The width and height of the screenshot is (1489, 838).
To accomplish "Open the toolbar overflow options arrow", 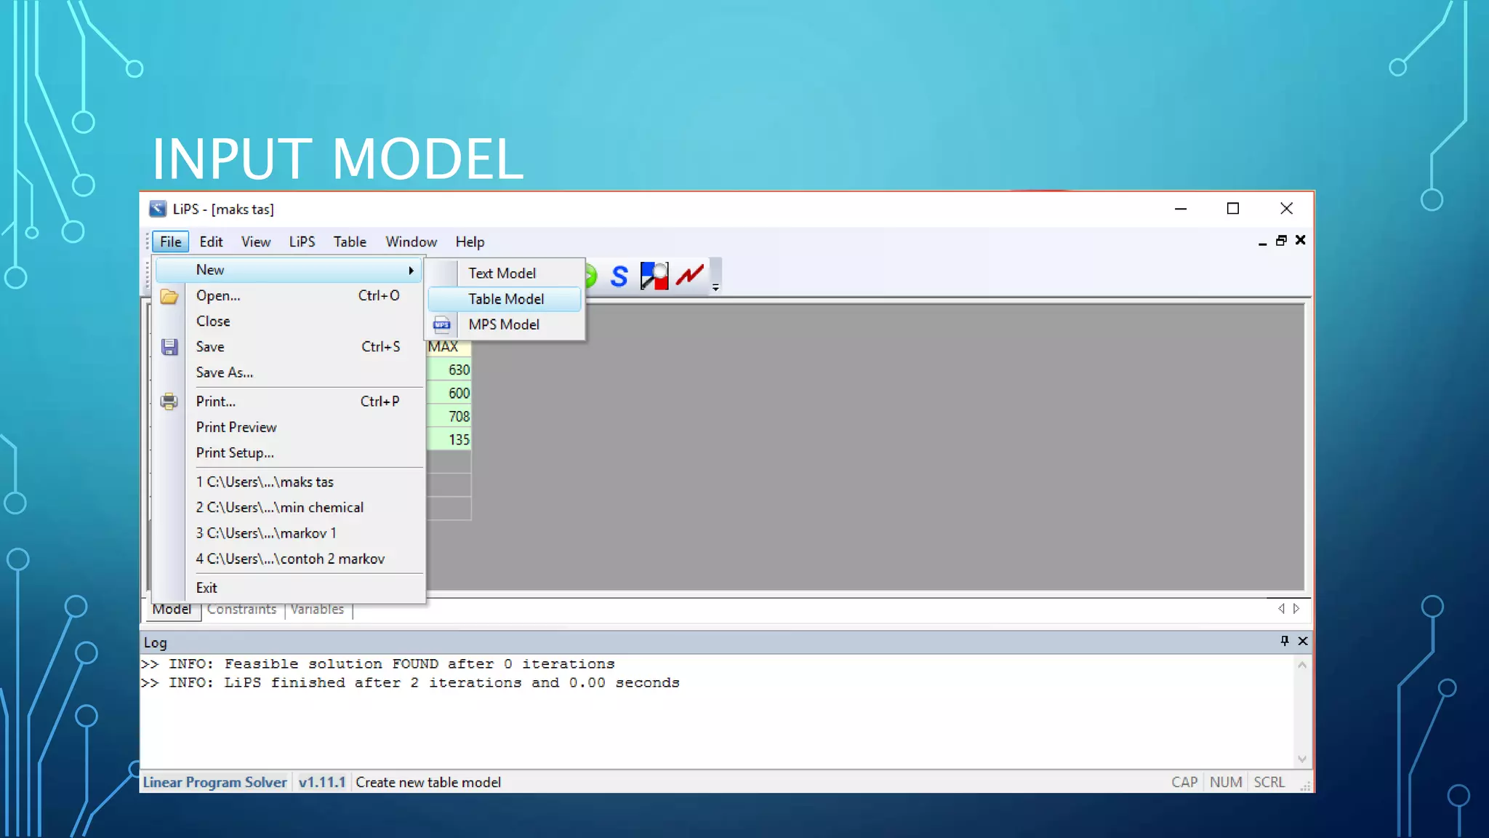I will pos(715,288).
